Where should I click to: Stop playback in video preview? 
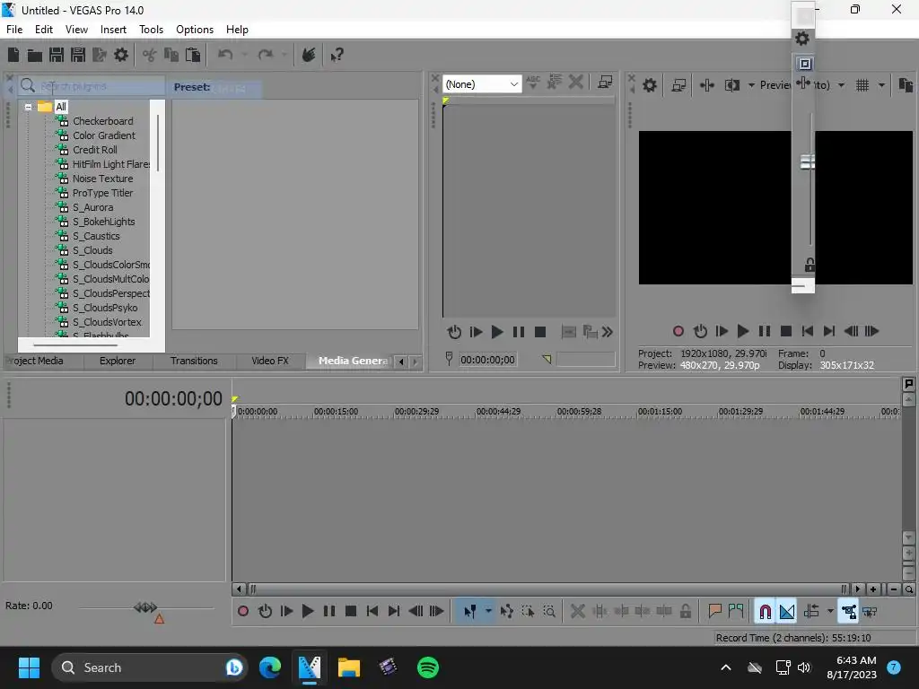[x=786, y=332]
